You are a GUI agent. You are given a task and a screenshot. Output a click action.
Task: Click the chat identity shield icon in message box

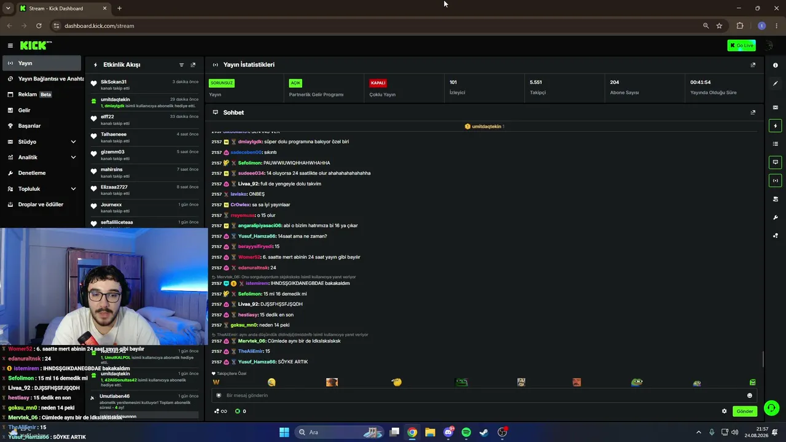tap(219, 395)
